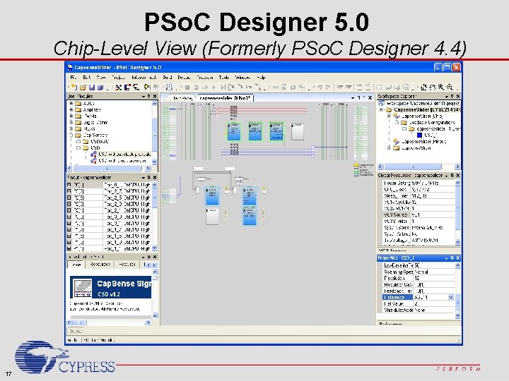Click the Zoom In magnifier icon
The width and height of the screenshot is (509, 381).
point(441,87)
